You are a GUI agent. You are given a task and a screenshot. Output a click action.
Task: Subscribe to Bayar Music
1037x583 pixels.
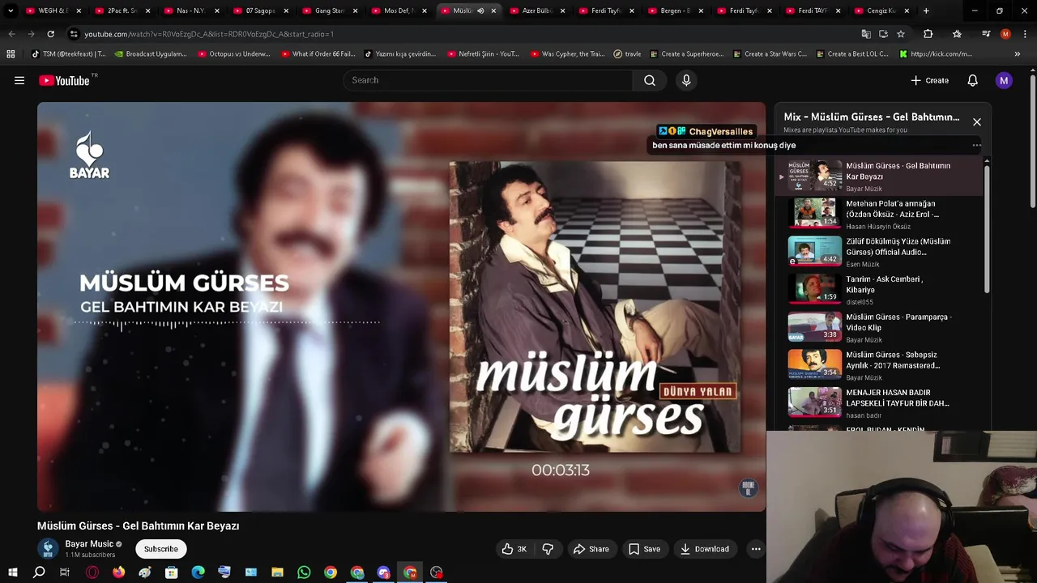click(x=160, y=549)
